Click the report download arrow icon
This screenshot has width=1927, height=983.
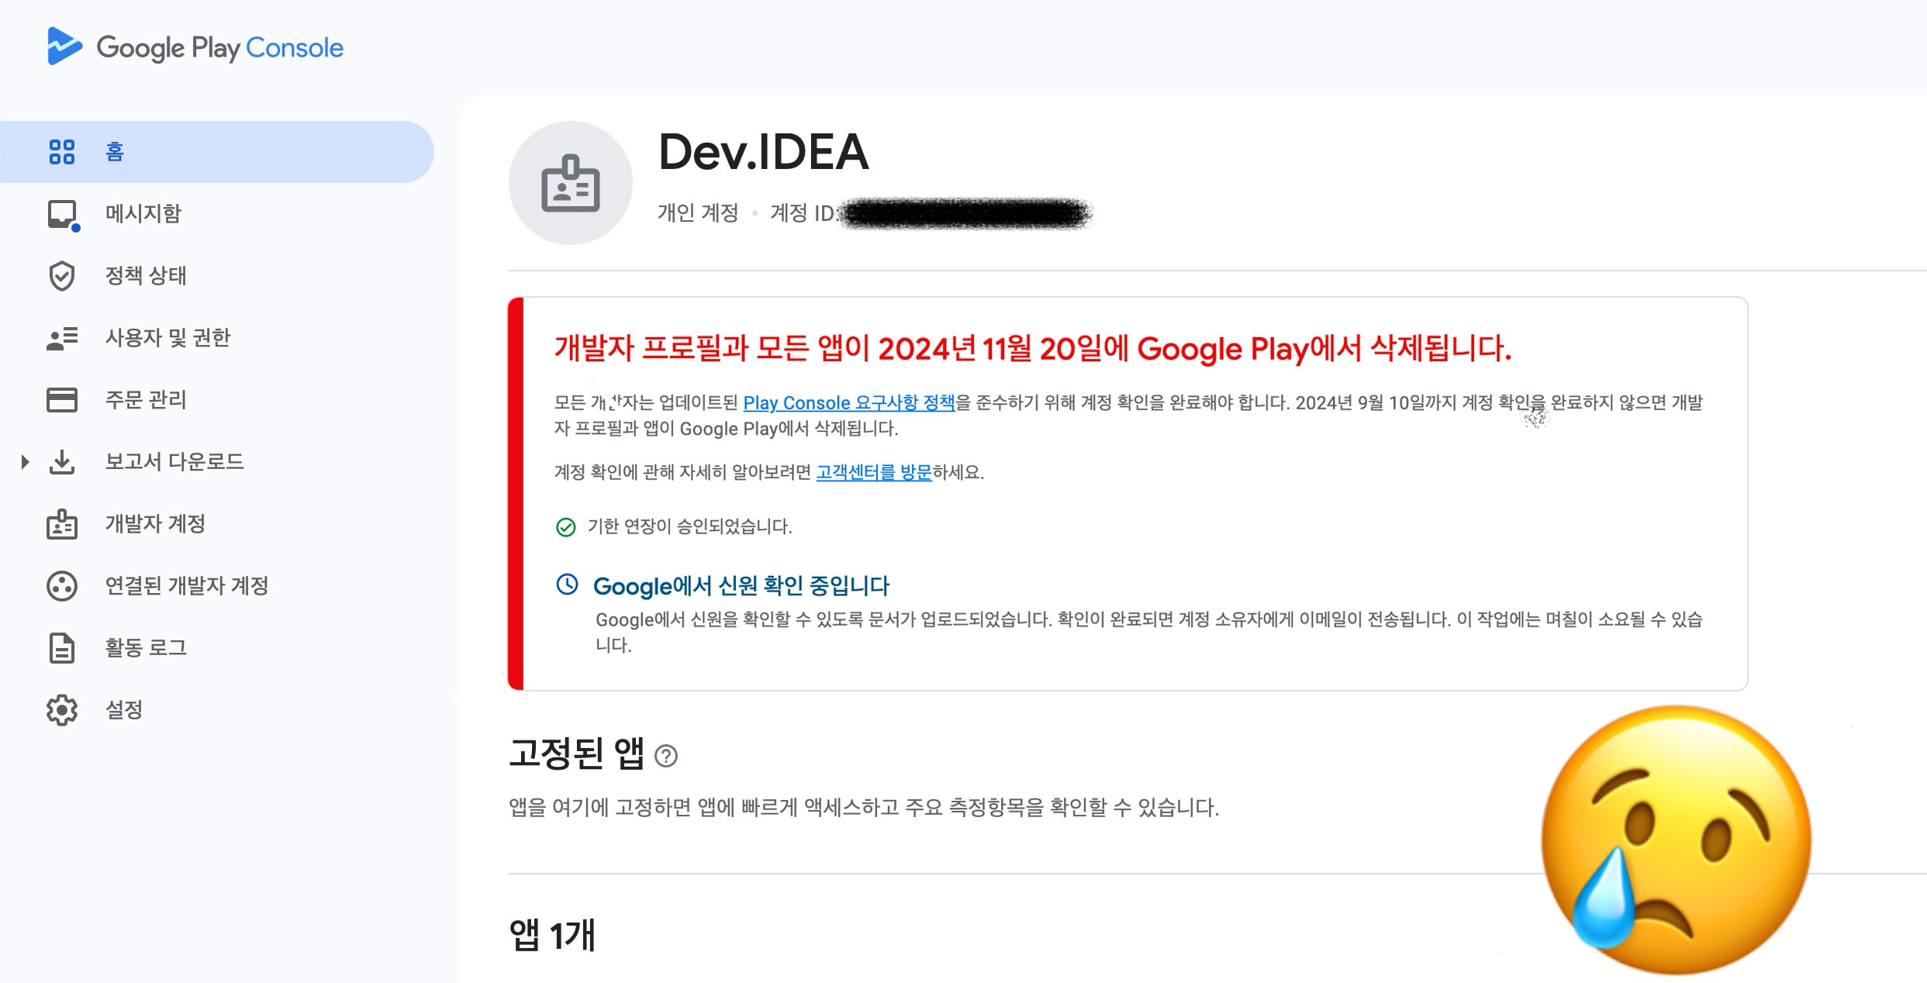pos(62,462)
